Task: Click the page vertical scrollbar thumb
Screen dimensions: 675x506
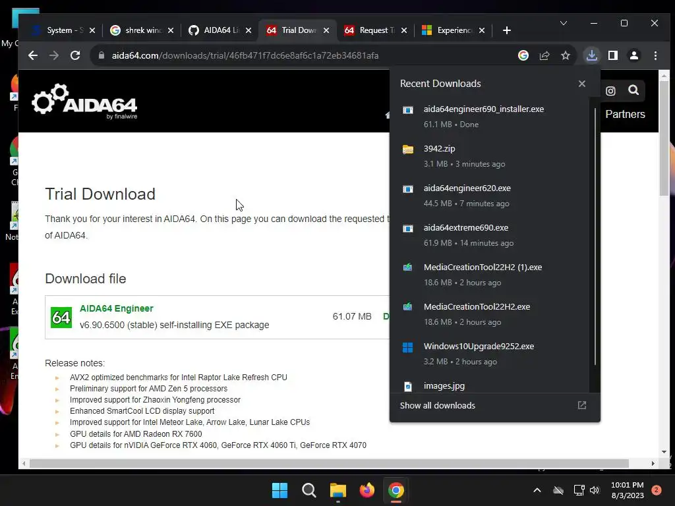Action: 664,138
